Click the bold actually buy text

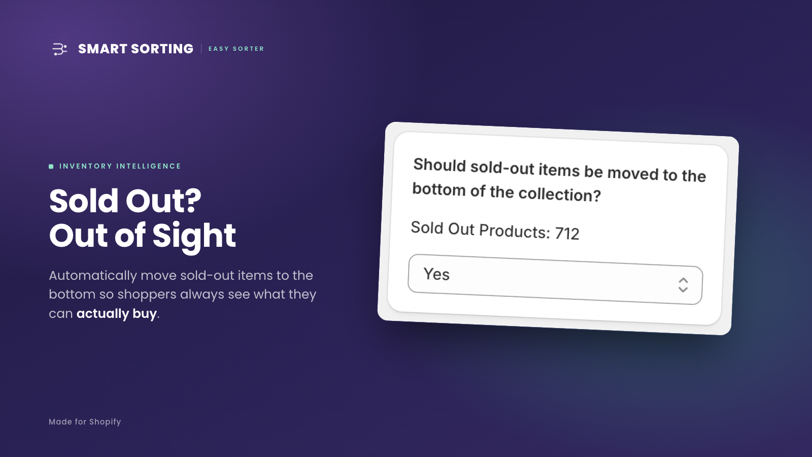point(117,313)
